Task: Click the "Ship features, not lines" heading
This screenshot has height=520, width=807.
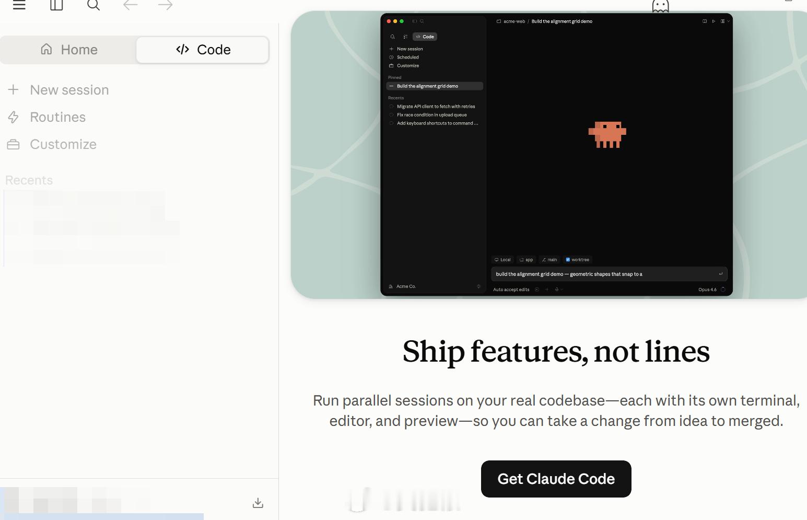Action: 556,351
